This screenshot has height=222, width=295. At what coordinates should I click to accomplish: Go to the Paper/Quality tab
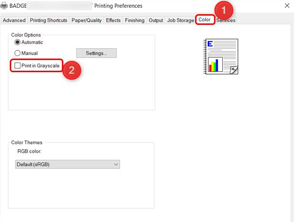pos(86,20)
